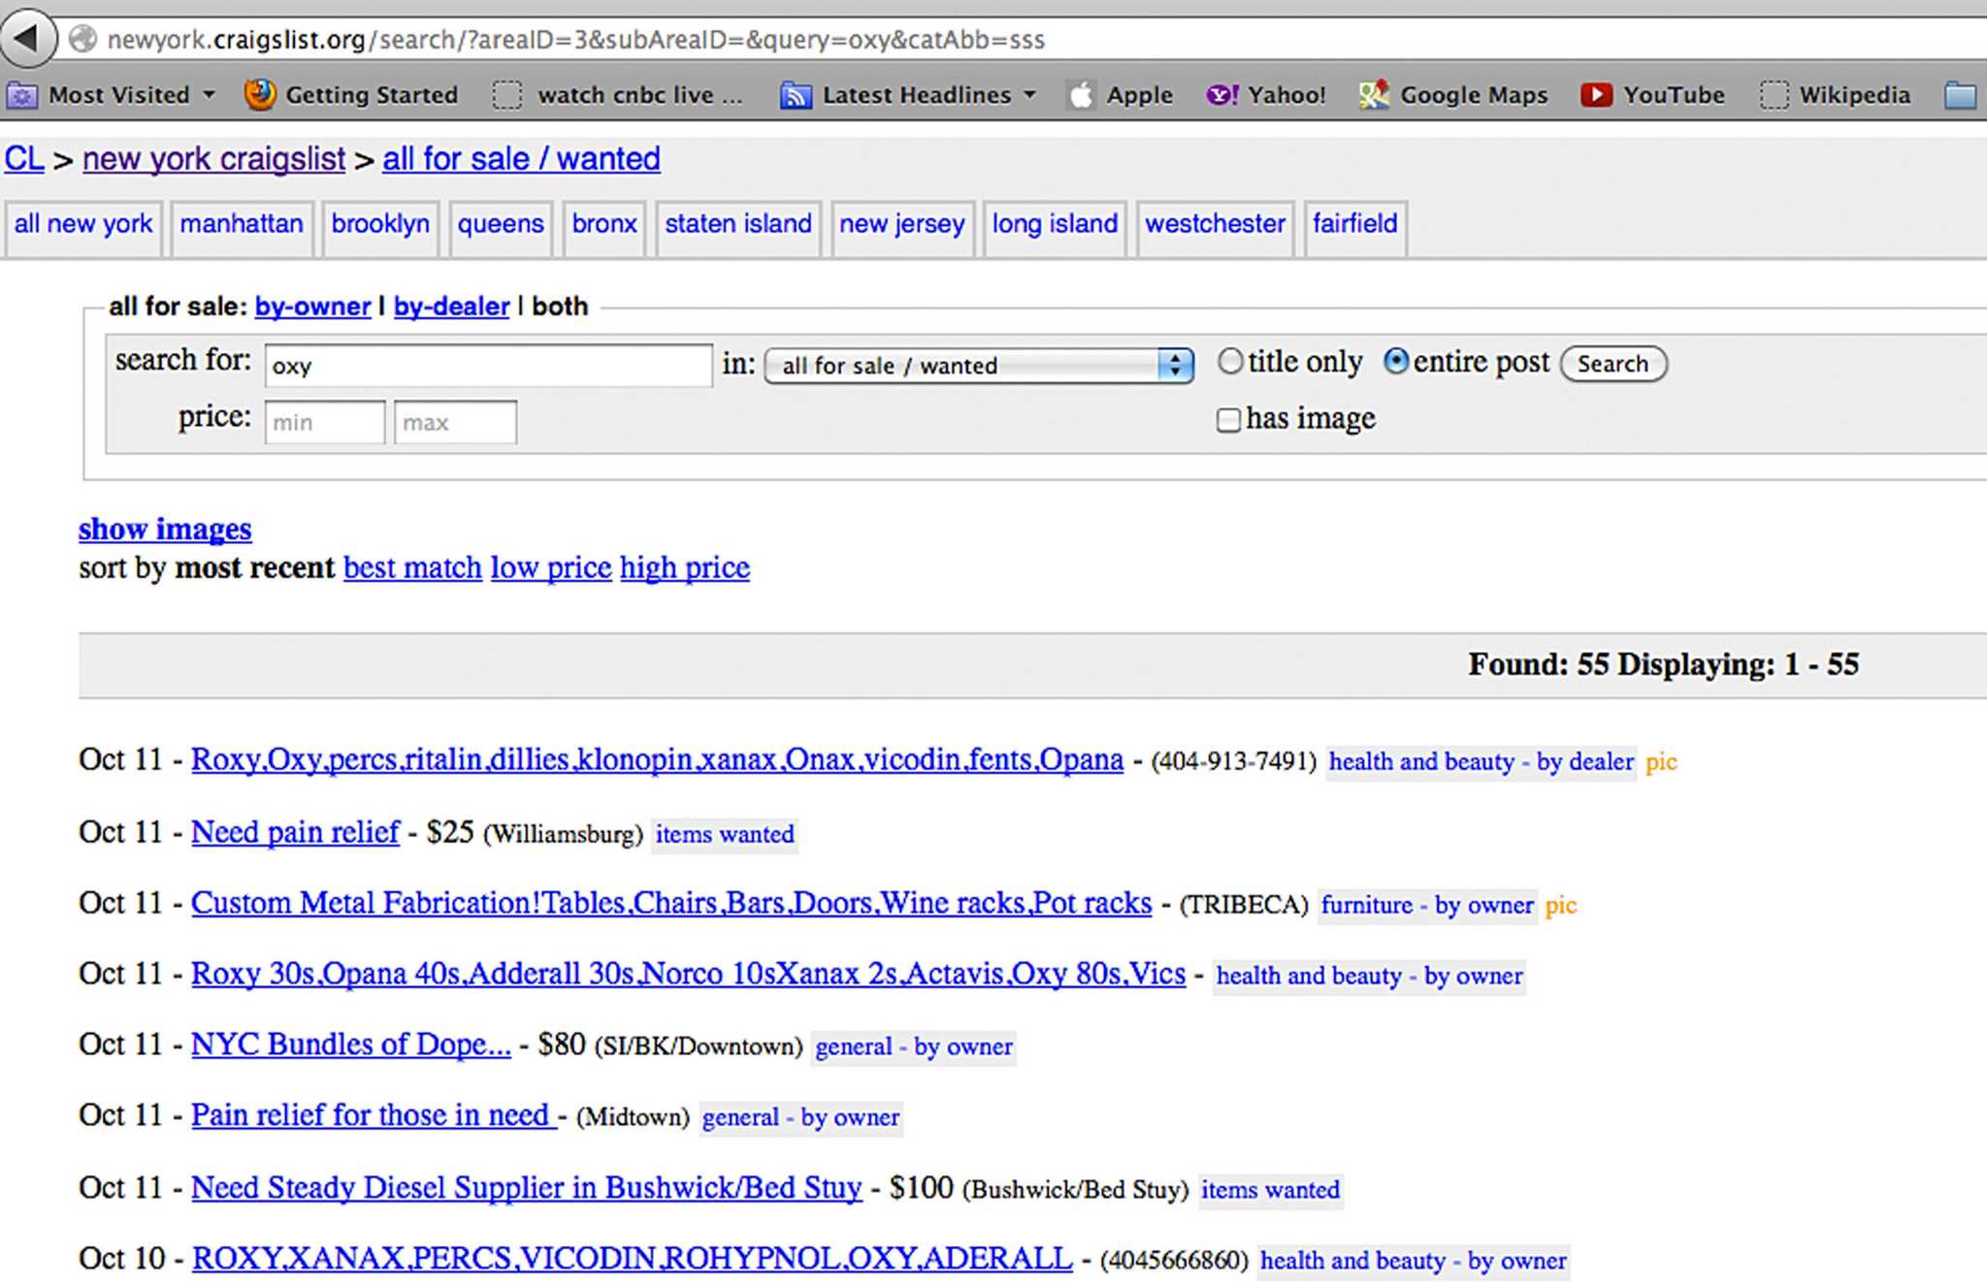Click the globe icon in the address bar
Screen dimensions: 1987x1283
[84, 39]
